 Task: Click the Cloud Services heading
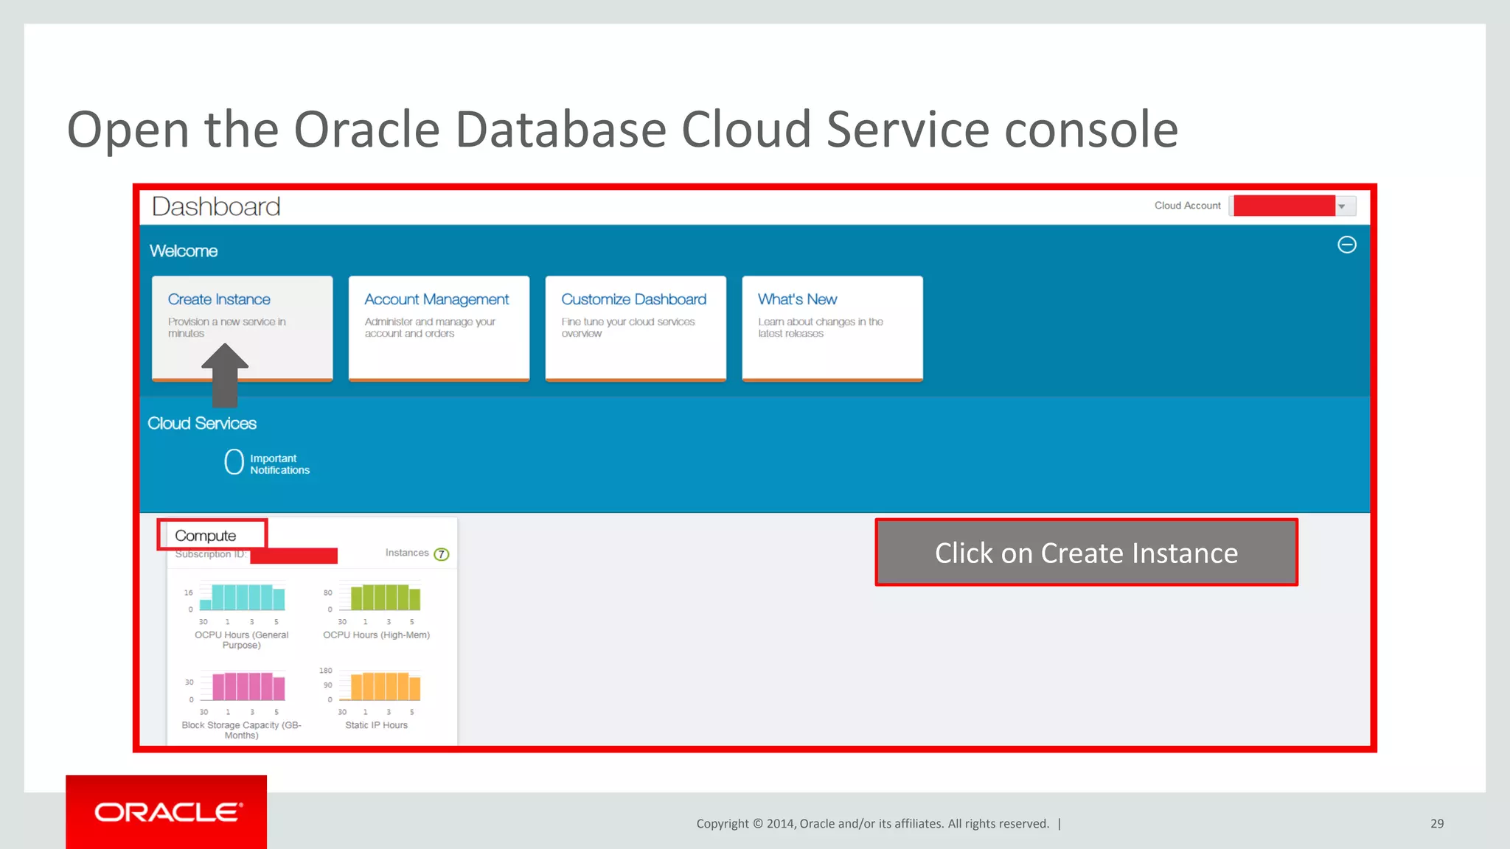(202, 424)
